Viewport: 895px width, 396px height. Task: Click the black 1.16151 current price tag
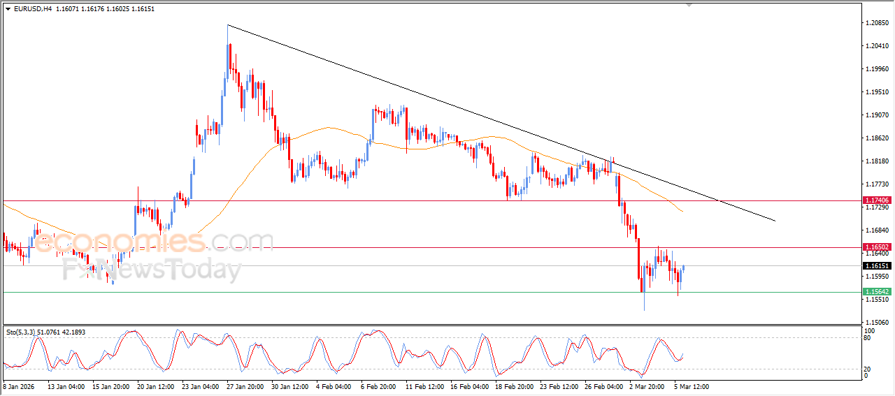pyautogui.click(x=876, y=266)
